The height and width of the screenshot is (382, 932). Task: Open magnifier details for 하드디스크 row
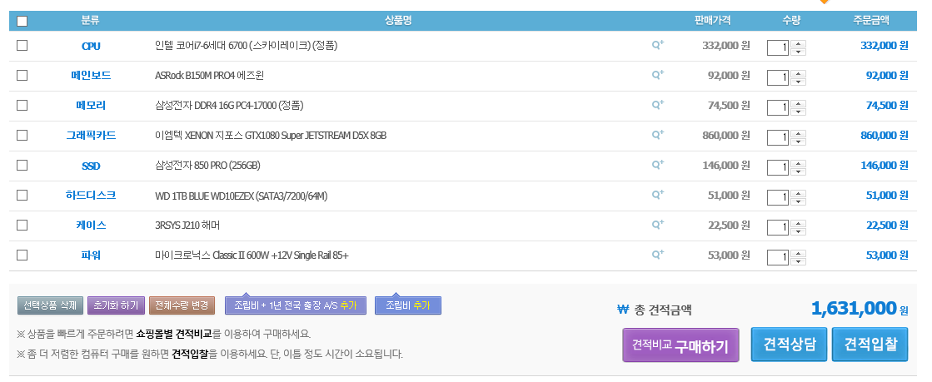[657, 194]
